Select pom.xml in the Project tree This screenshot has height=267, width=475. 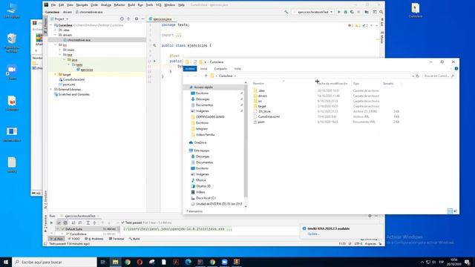[69, 85]
